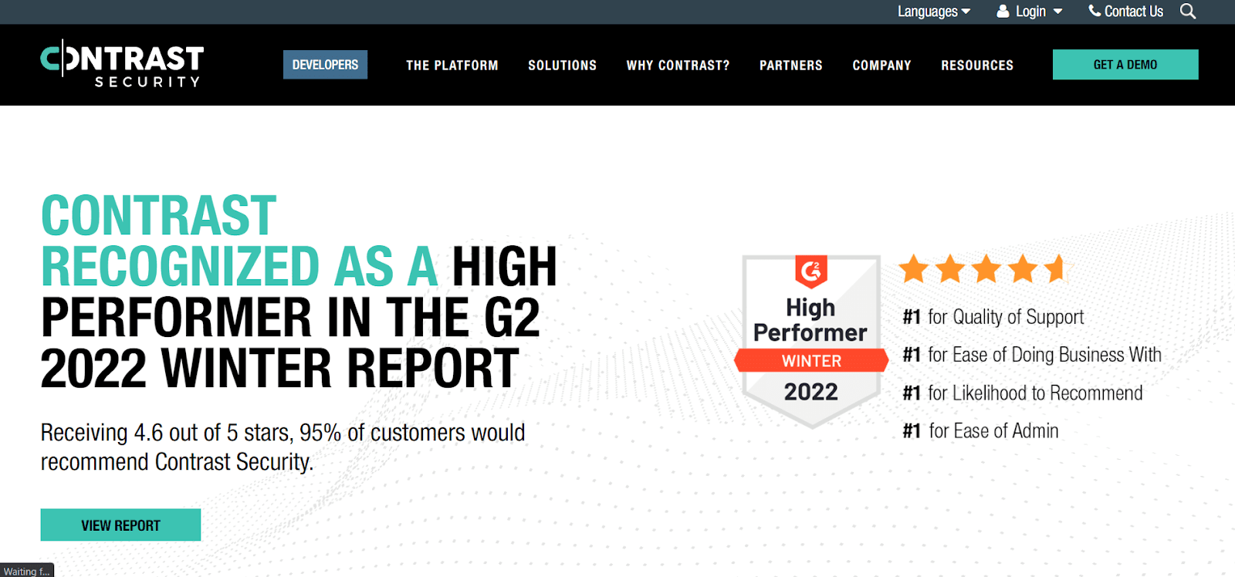
Task: Open the Developers menu item
Action: (325, 65)
